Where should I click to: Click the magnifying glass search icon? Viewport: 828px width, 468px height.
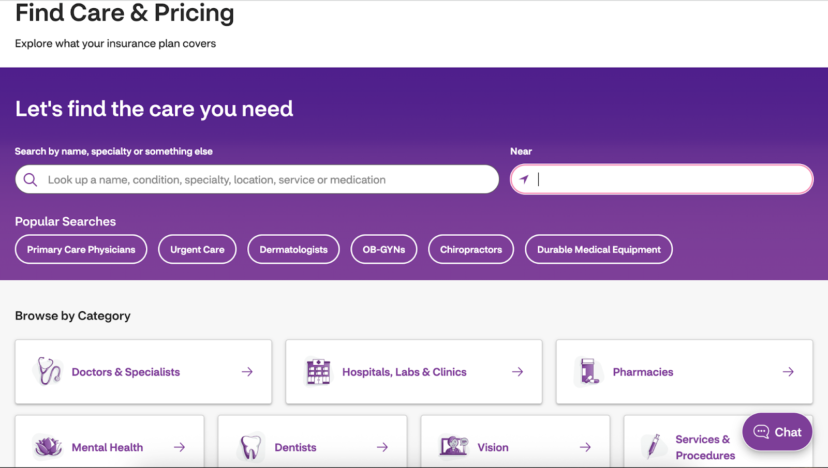(x=31, y=179)
